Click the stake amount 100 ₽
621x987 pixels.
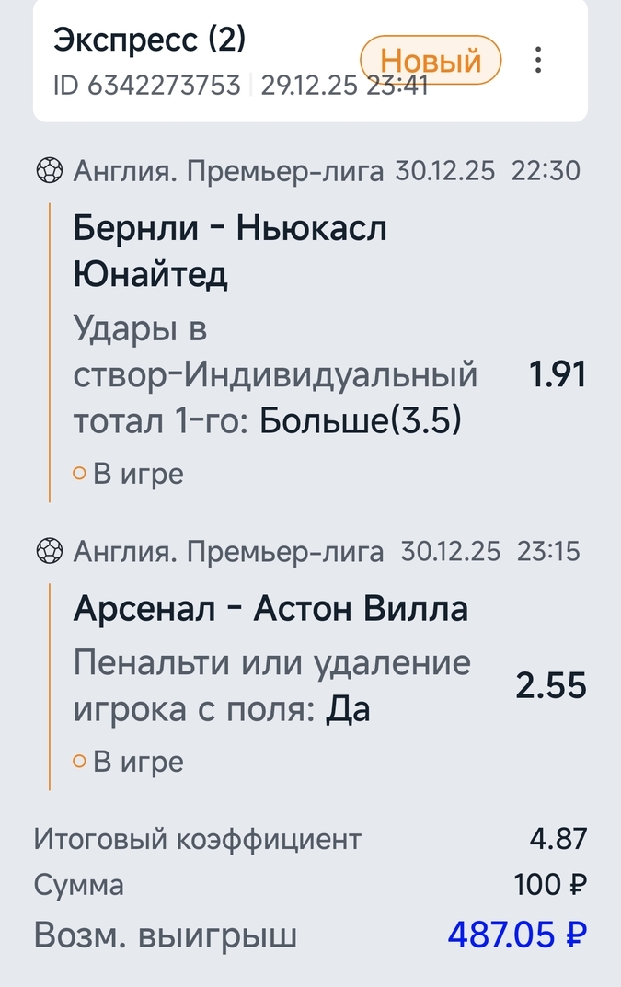(550, 886)
